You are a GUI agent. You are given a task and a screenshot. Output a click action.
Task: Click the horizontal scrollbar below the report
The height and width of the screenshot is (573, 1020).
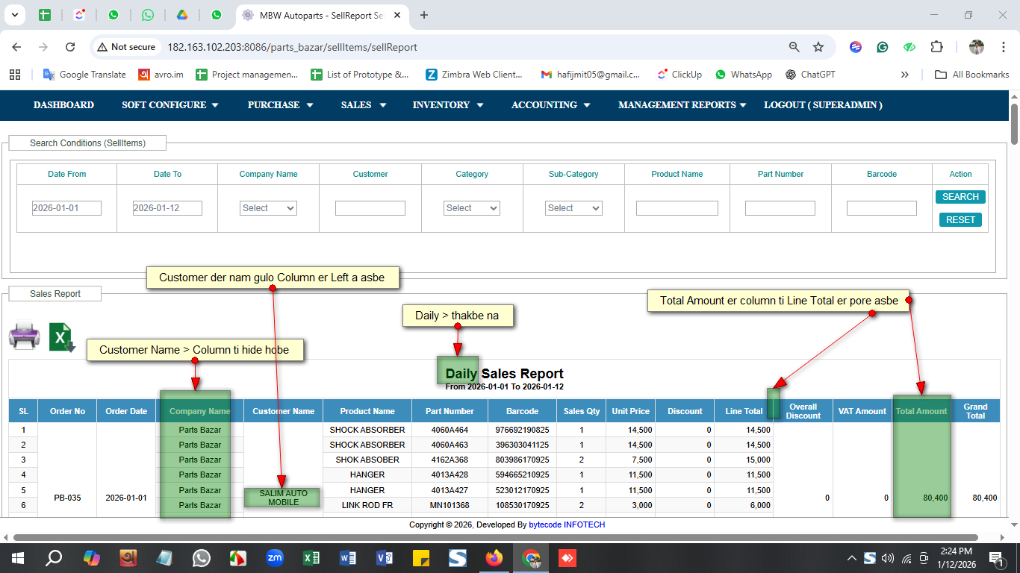click(x=495, y=537)
